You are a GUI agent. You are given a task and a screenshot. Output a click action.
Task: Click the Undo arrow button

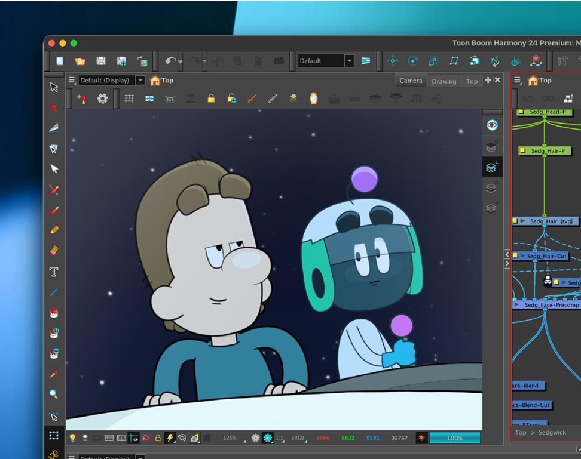[170, 61]
